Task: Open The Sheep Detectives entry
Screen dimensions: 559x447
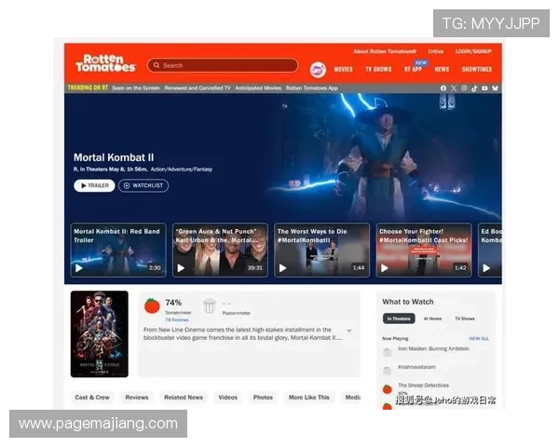Action: point(423,386)
